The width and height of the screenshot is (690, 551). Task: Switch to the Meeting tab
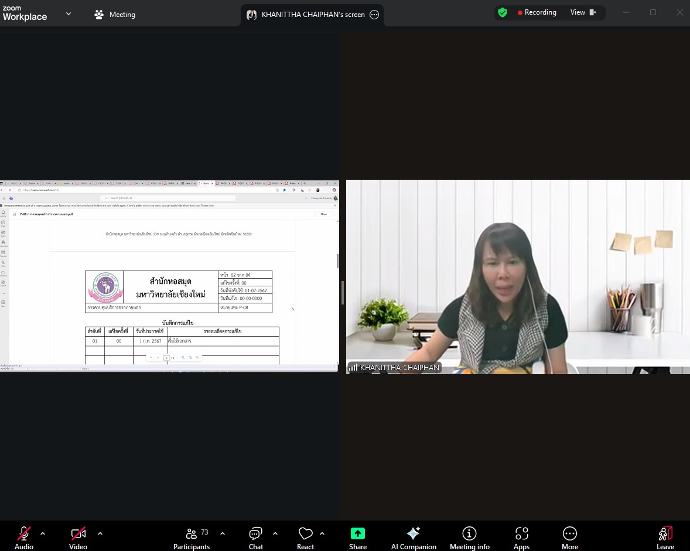pos(115,15)
